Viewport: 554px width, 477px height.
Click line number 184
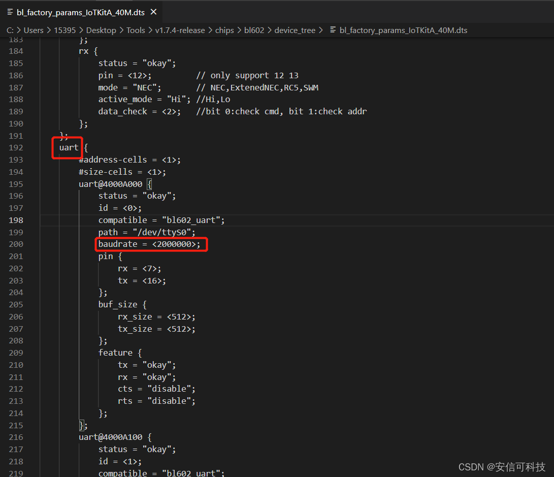pyautogui.click(x=16, y=51)
